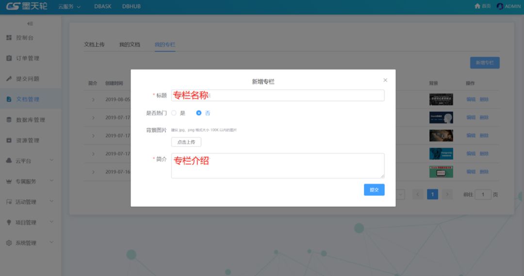Click the 提交 button in the dialog
The height and width of the screenshot is (276, 524).
374,190
